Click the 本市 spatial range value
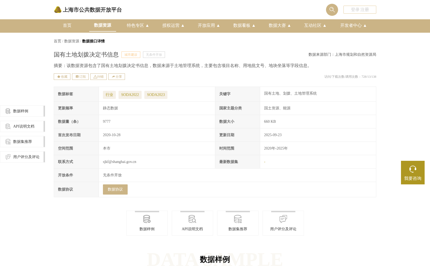430x268 pixels. tap(107, 148)
